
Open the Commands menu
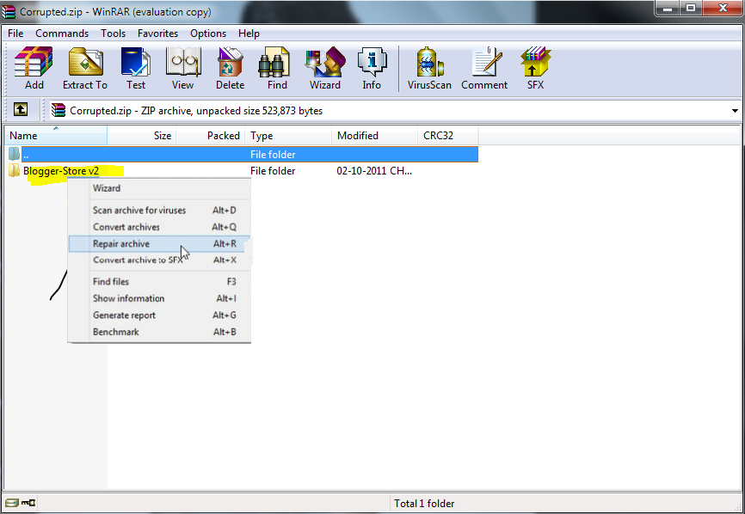point(62,34)
